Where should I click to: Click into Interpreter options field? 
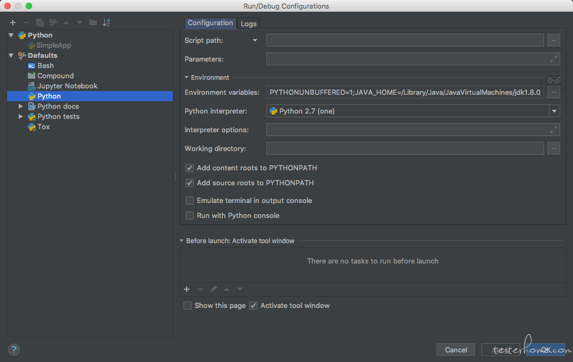coord(413,130)
